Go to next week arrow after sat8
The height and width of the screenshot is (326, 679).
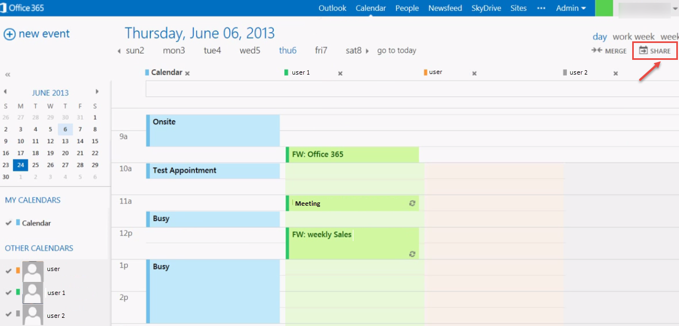click(x=368, y=51)
